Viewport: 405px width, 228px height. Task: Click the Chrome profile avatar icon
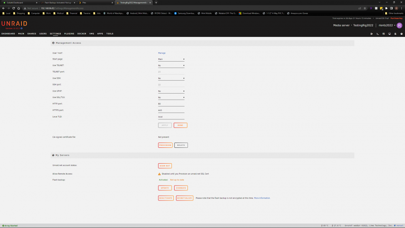pos(396,8)
